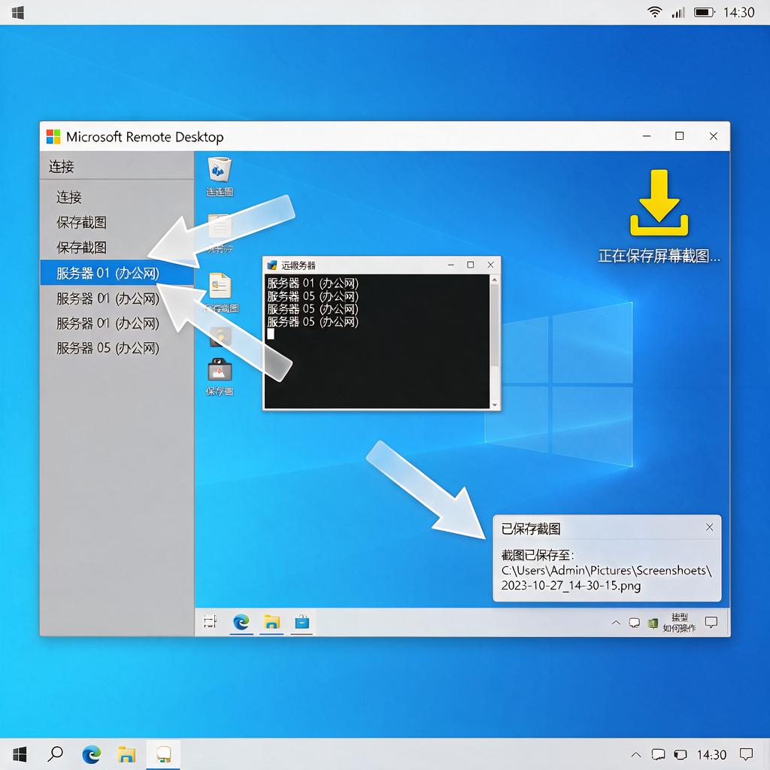Click the yellow download arrow icon
770x770 pixels.
point(659,202)
